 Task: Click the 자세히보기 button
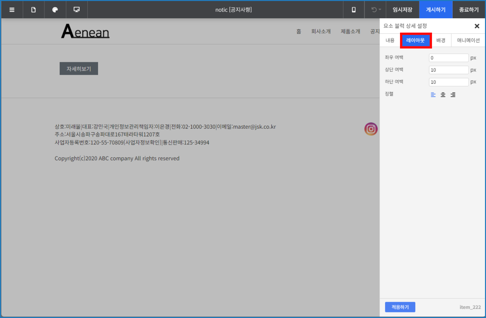pos(79,68)
